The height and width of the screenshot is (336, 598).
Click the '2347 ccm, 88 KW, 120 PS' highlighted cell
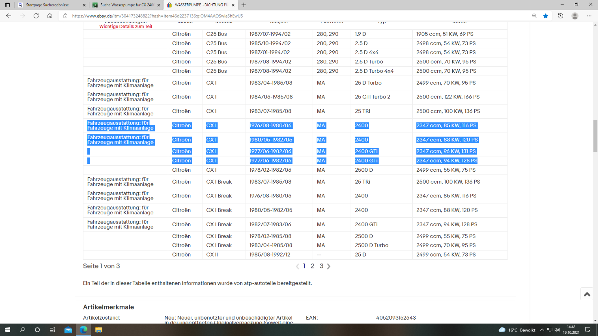(447, 140)
